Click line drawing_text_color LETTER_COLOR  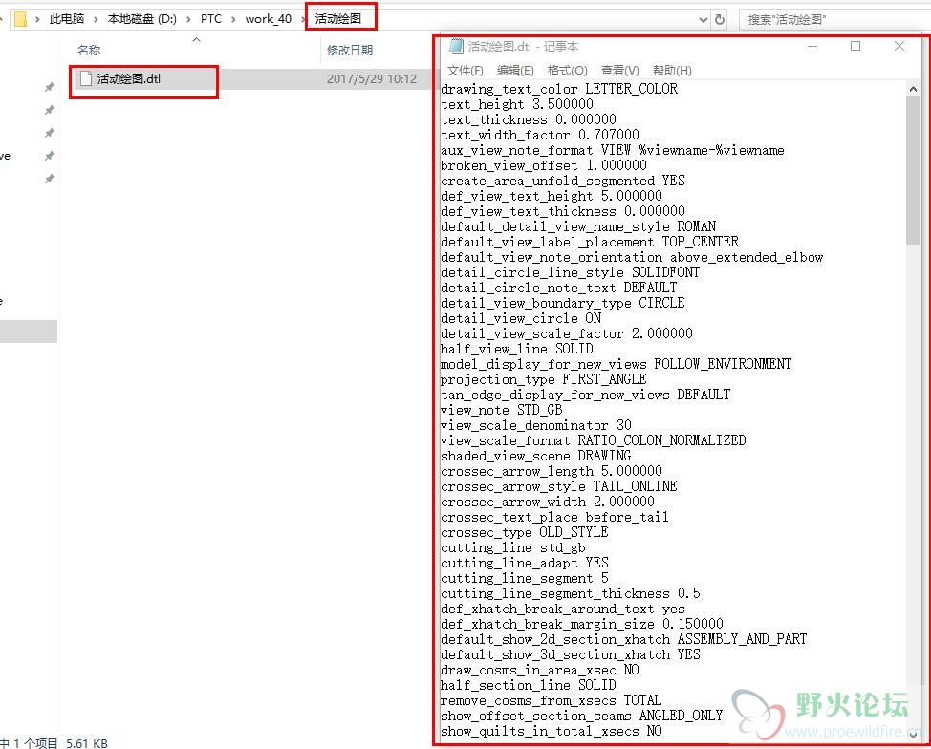coord(559,89)
